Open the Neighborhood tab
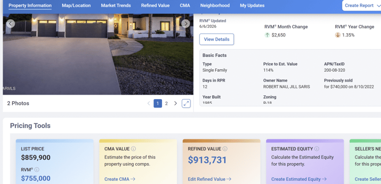381x184 pixels. pyautogui.click(x=215, y=5)
